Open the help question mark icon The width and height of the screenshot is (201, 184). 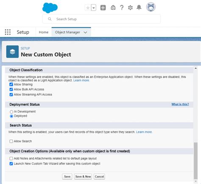(x=122, y=8)
